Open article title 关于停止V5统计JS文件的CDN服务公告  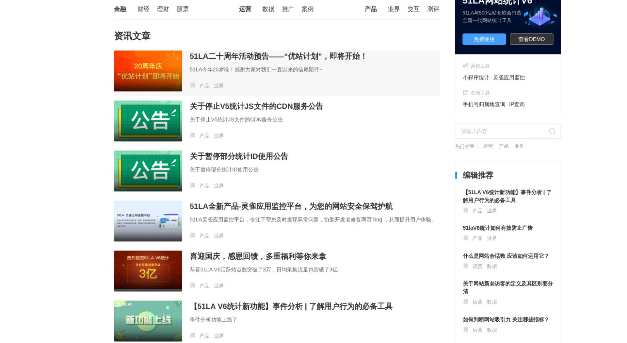click(x=256, y=106)
